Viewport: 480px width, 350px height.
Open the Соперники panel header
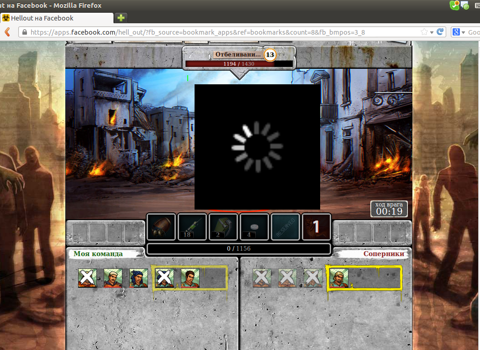tap(384, 254)
